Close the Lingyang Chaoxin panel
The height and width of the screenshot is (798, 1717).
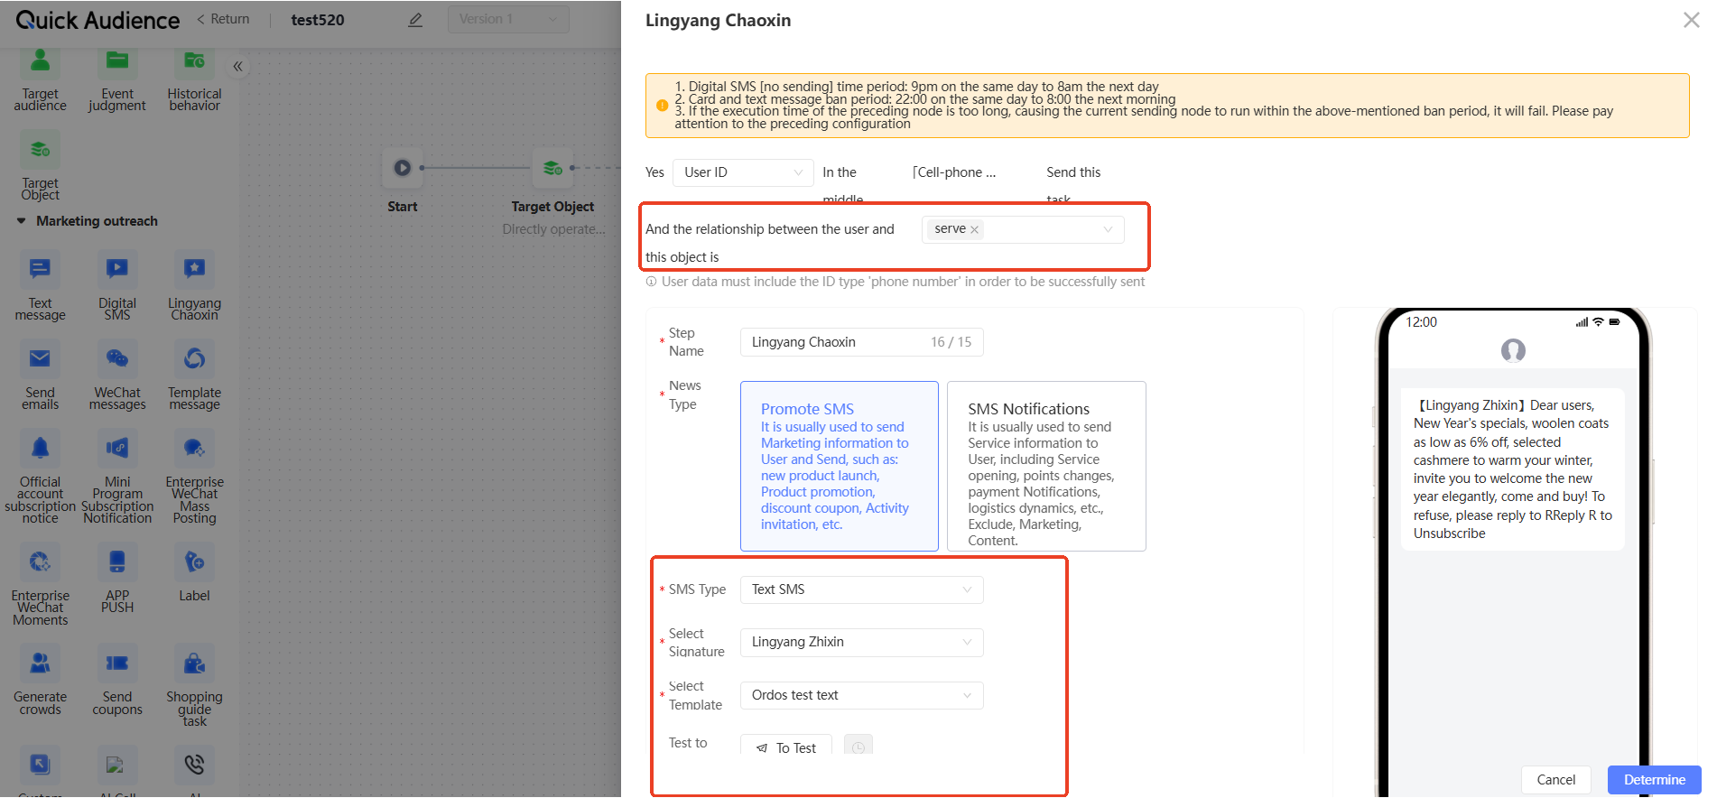(x=1691, y=20)
